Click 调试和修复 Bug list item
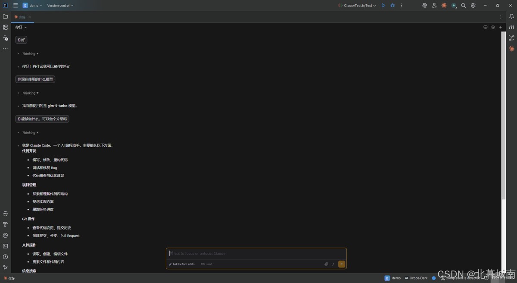Image resolution: width=517 pixels, height=283 pixels. click(x=45, y=168)
